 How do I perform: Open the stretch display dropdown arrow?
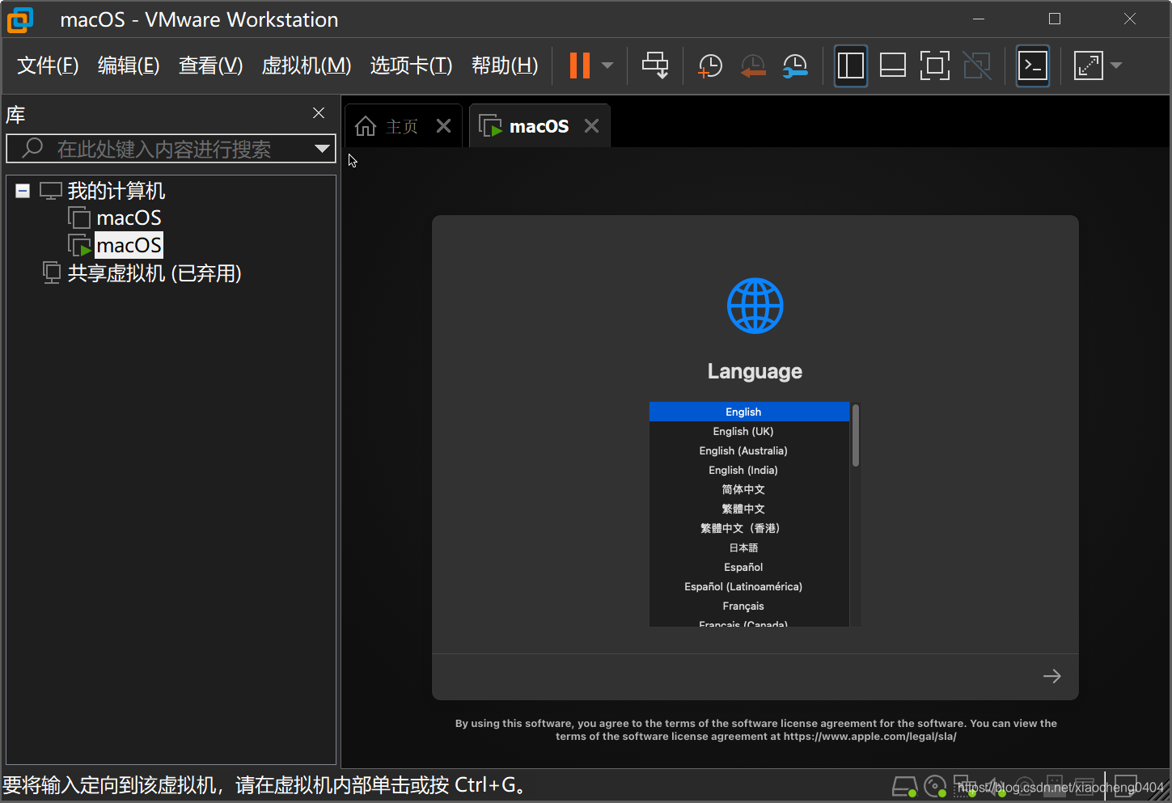point(1116,66)
